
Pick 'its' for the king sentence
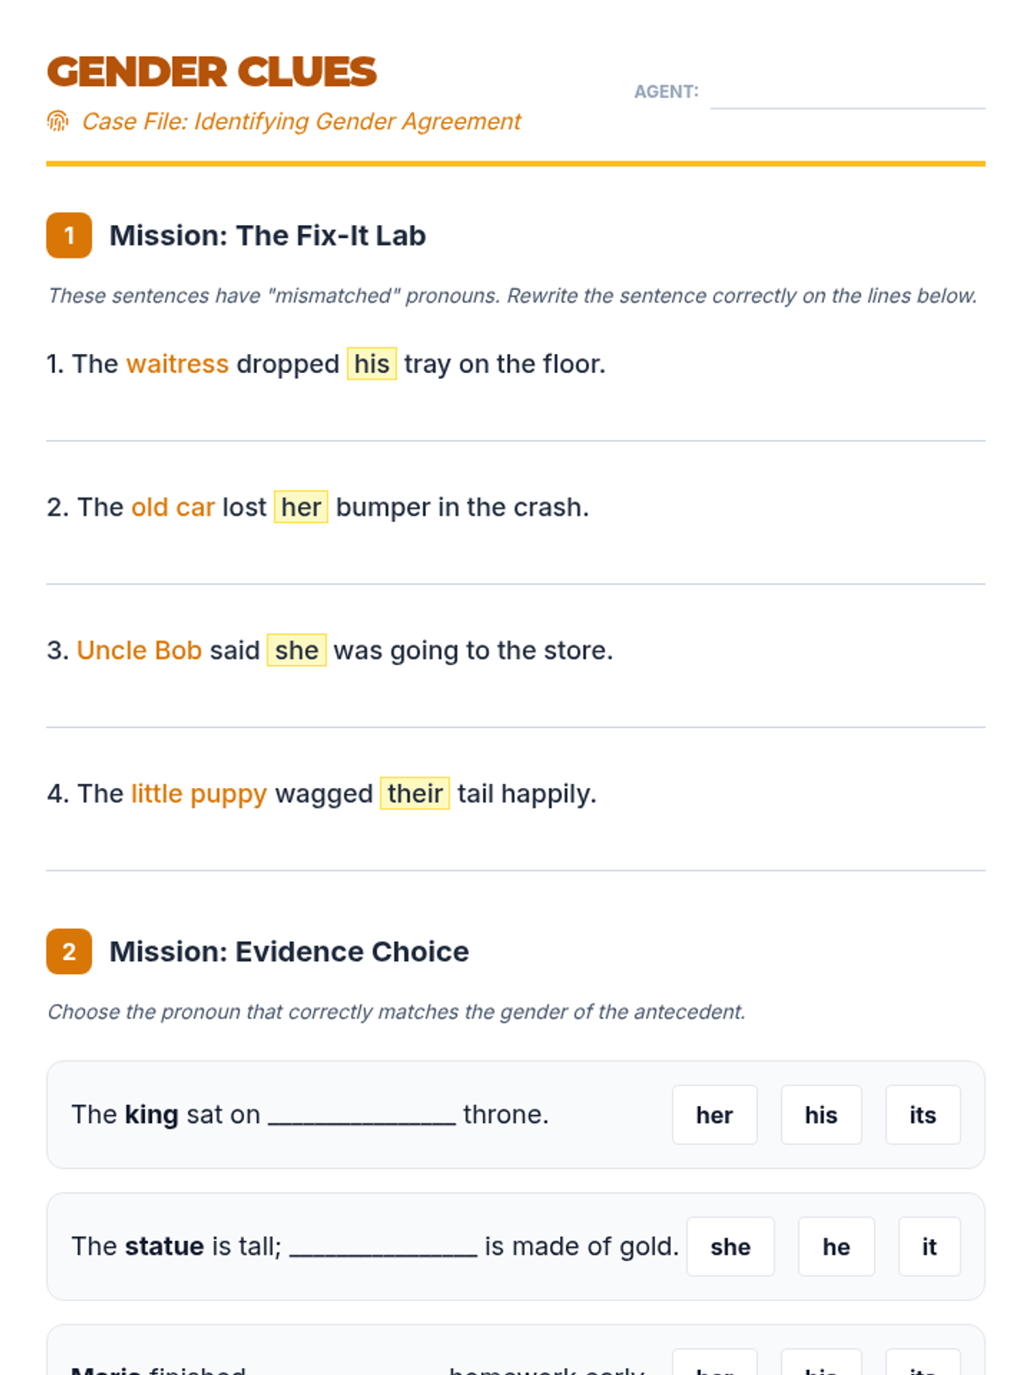click(x=923, y=1115)
